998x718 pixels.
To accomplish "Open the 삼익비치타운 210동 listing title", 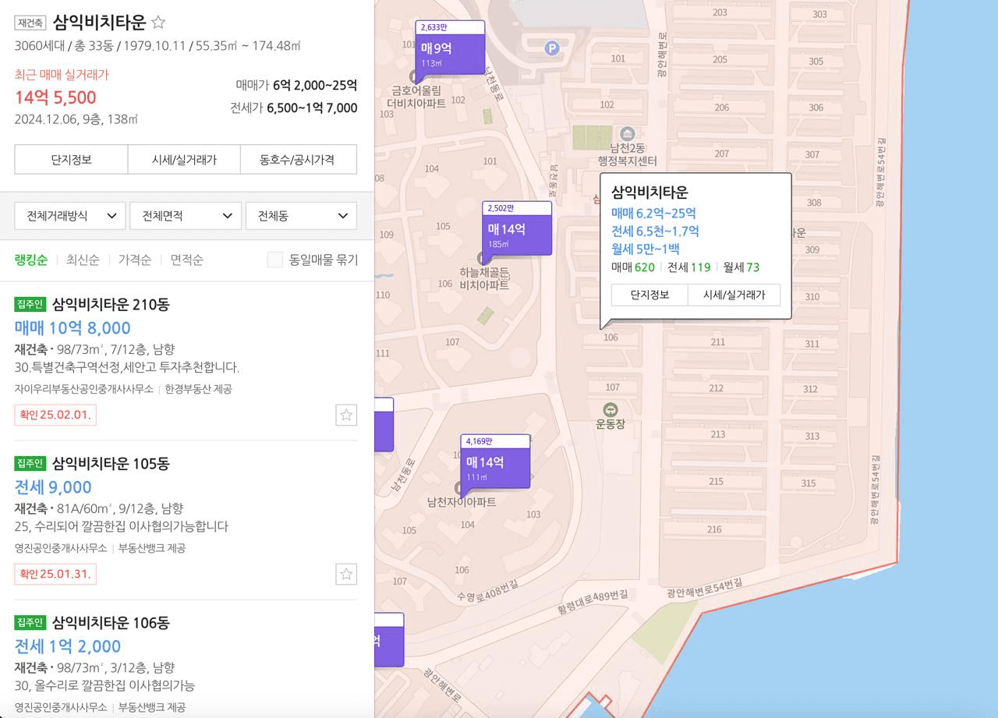I will 111,304.
